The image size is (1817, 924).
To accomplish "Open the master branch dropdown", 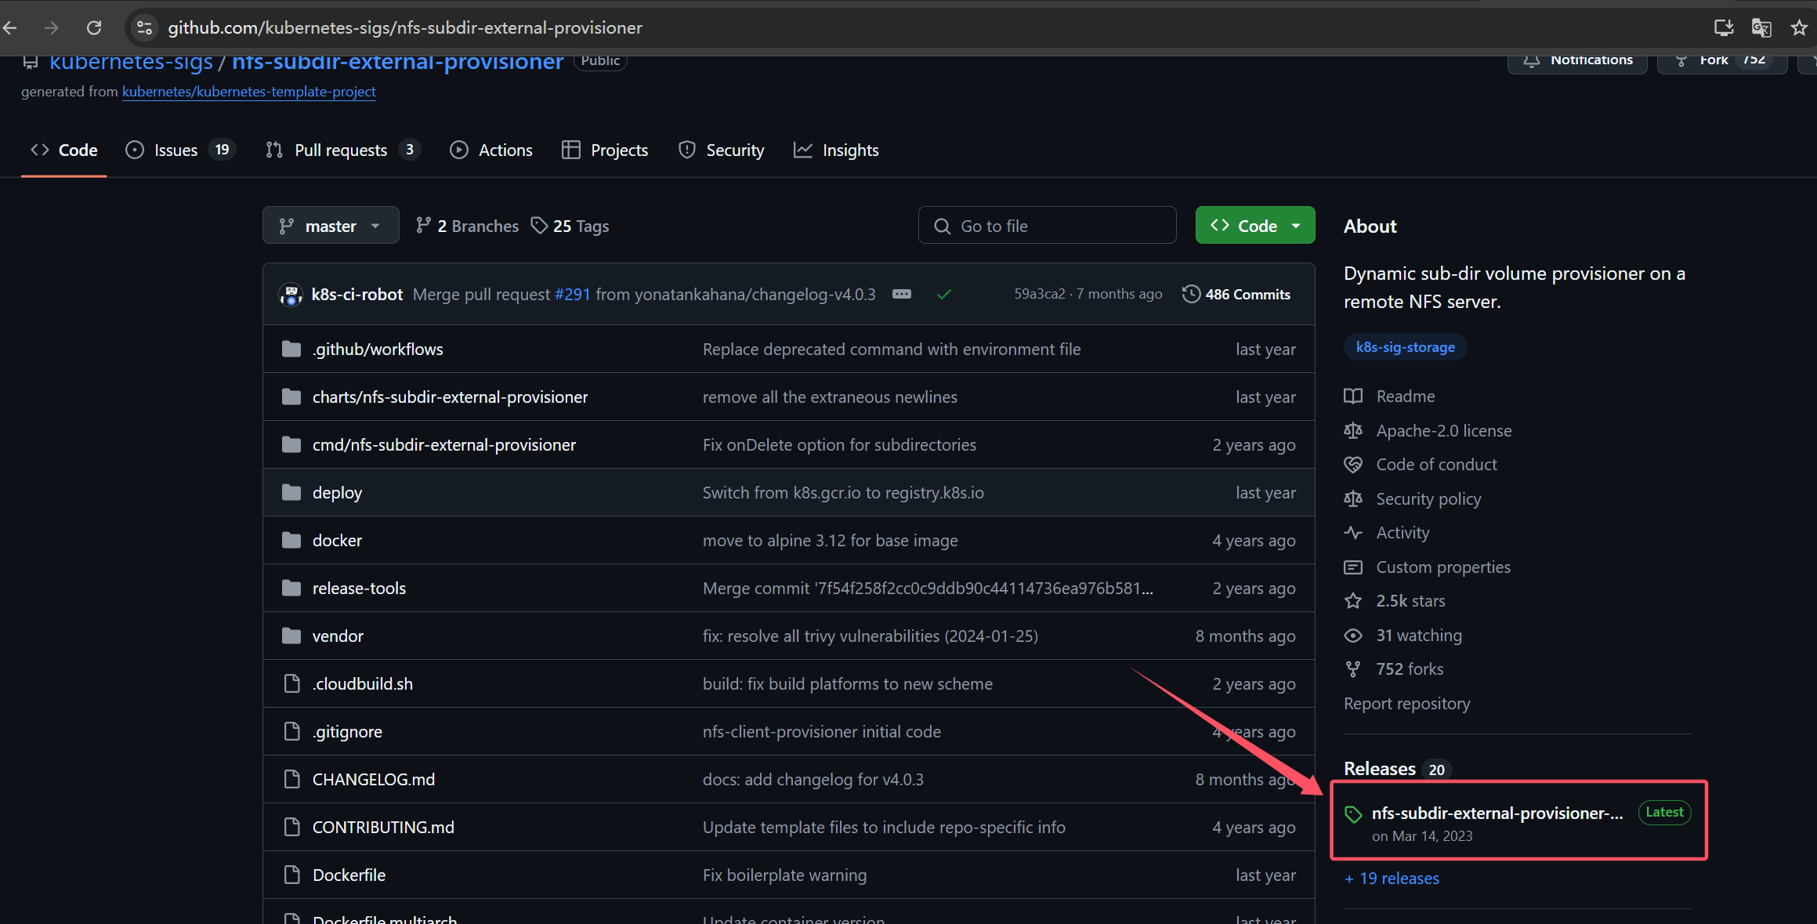I will click(x=330, y=226).
